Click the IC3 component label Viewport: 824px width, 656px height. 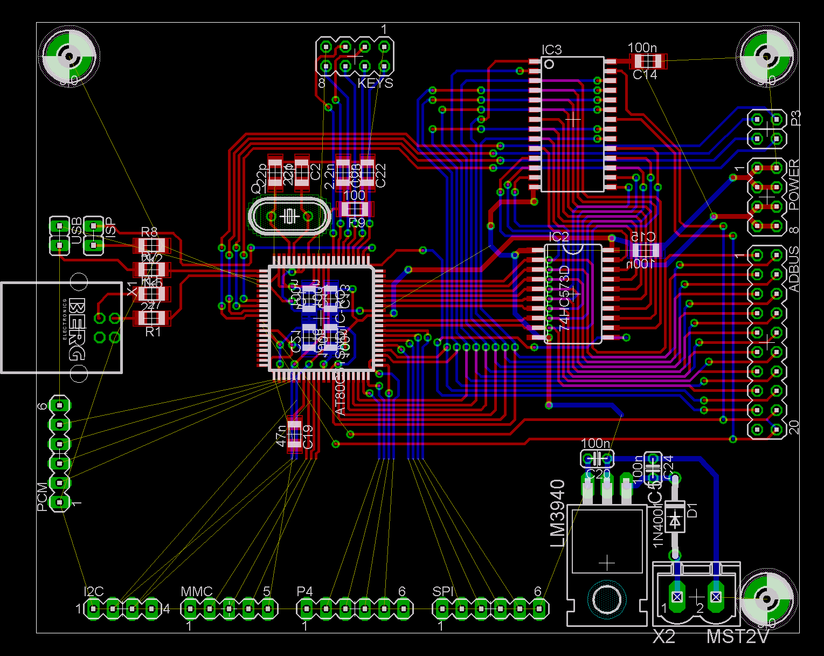click(551, 50)
